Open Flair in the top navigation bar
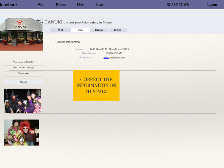Viewport: 224px width, 168px height. (80, 5)
